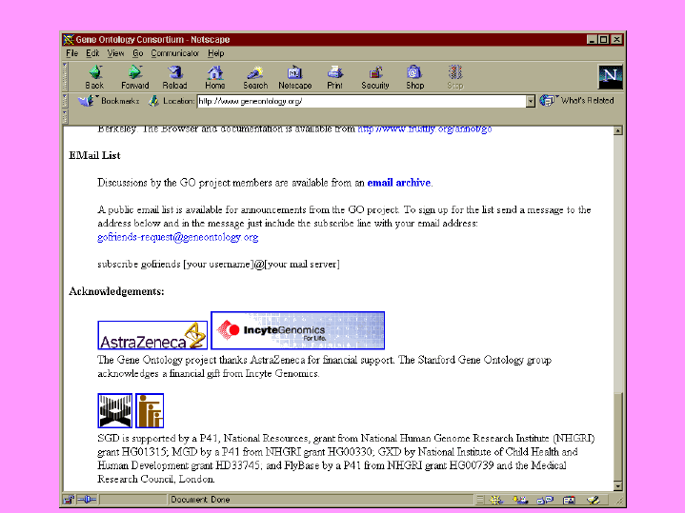Viewport: 685px width, 513px height.
Task: Go to Home page
Action: (x=215, y=77)
